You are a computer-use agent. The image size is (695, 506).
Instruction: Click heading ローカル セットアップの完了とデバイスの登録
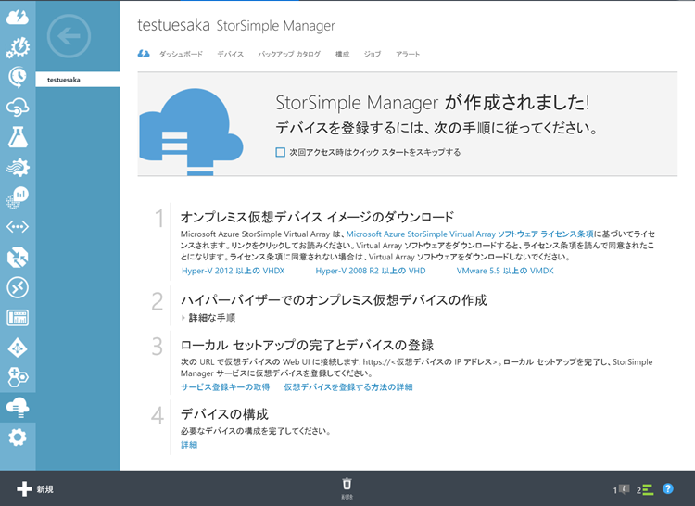(x=307, y=345)
